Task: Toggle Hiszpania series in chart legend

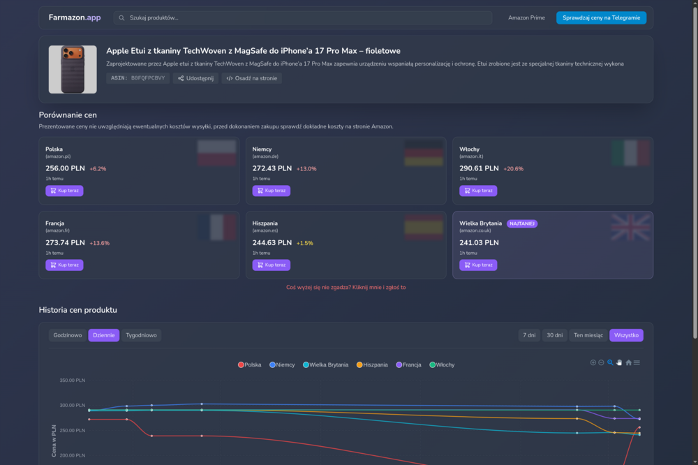Action: point(372,364)
